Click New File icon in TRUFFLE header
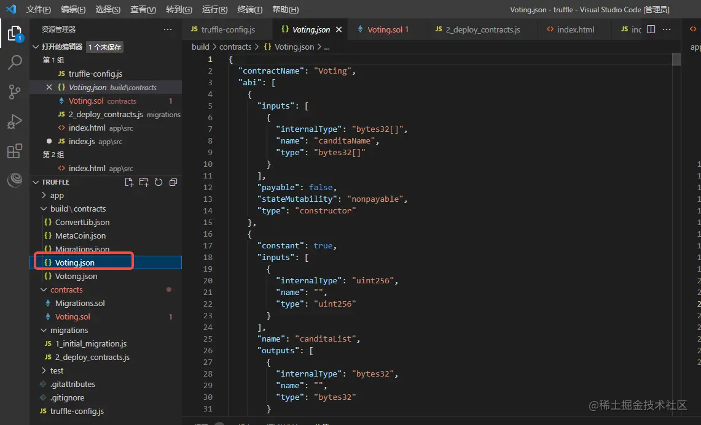This screenshot has width=701, height=425. (129, 182)
